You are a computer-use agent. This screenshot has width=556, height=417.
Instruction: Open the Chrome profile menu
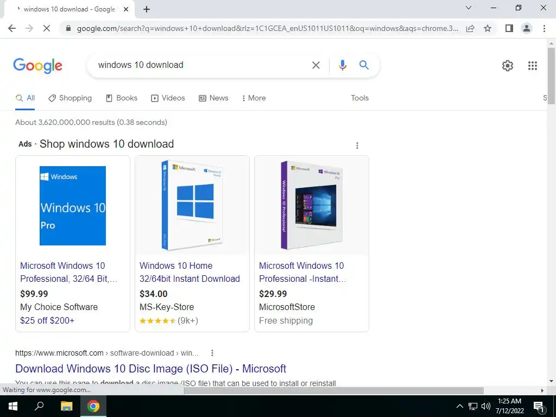click(527, 28)
